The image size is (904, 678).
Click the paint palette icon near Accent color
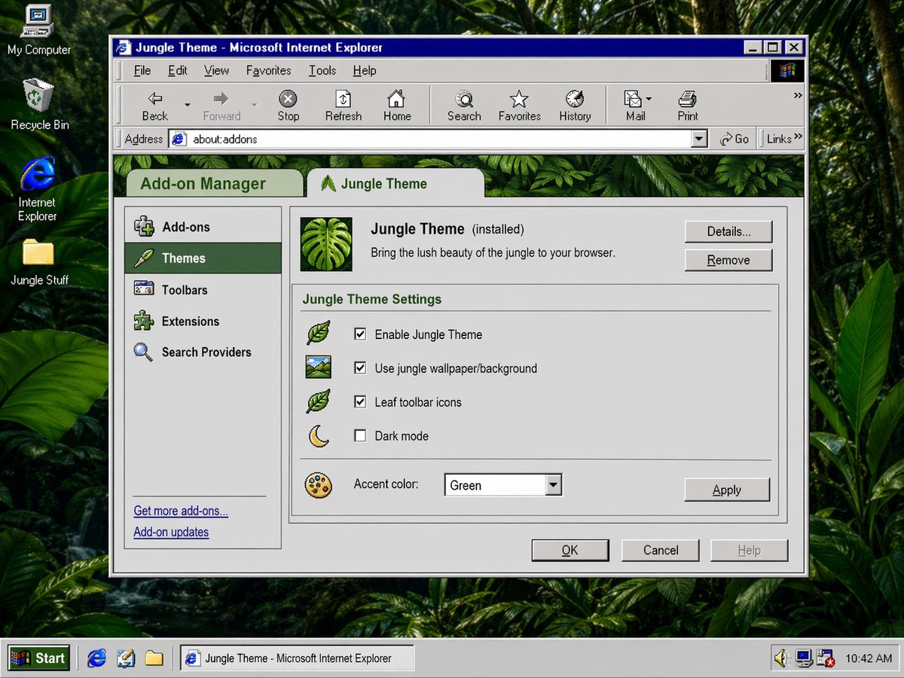[x=319, y=485]
